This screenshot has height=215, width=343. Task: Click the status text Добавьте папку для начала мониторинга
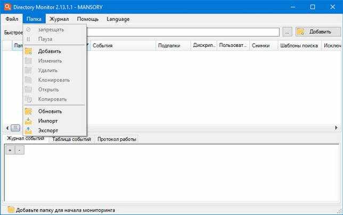[66, 210]
